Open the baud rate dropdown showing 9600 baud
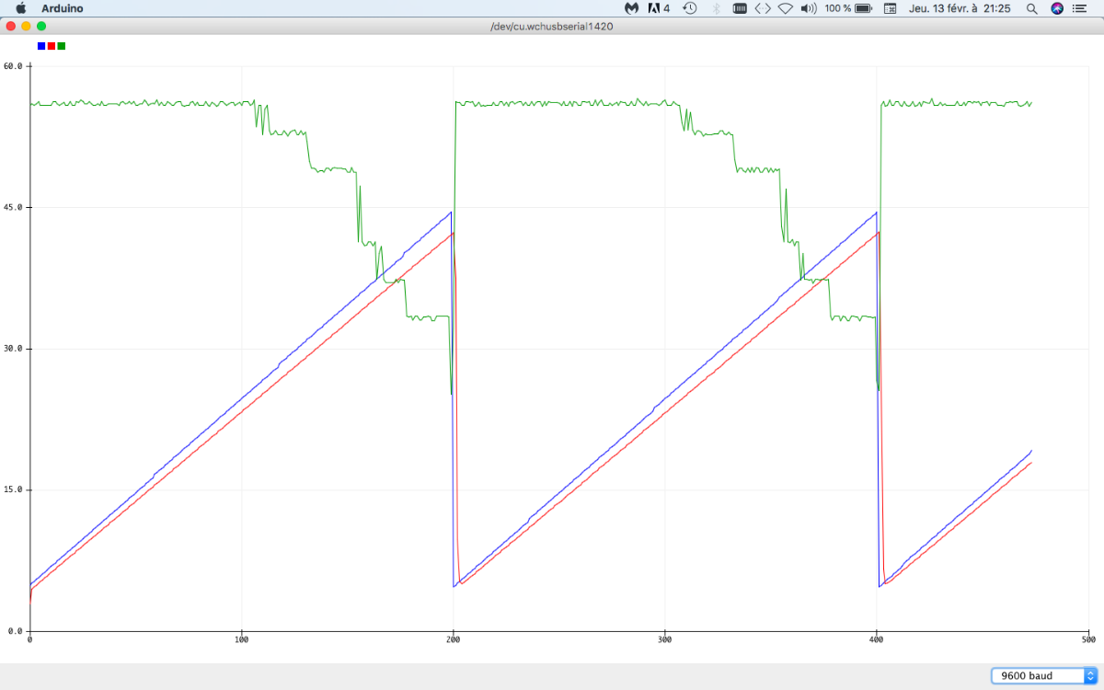The width and height of the screenshot is (1104, 690). pos(1044,675)
